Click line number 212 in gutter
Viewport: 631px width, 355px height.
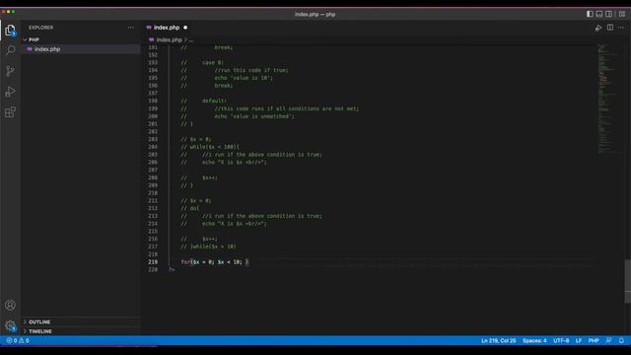coord(153,208)
